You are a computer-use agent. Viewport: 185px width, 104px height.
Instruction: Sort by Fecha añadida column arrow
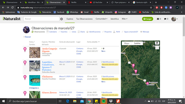tap(99, 42)
